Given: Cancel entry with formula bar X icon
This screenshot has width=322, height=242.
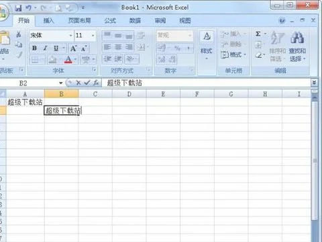Looking at the screenshot, I should pyautogui.click(x=78, y=83).
